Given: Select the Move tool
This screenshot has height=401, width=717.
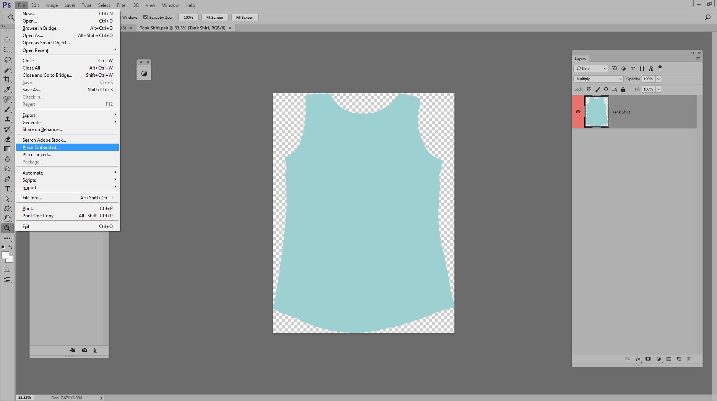Looking at the screenshot, I should [x=8, y=39].
